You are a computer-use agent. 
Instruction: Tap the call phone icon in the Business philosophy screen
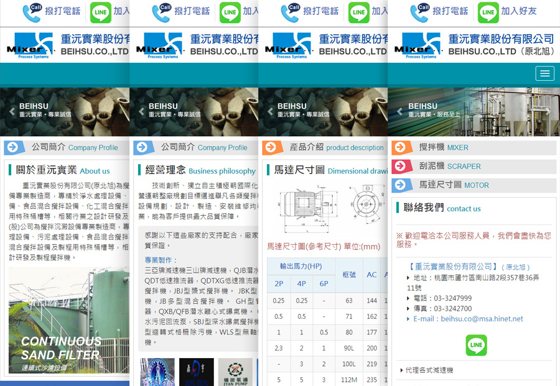(x=162, y=13)
